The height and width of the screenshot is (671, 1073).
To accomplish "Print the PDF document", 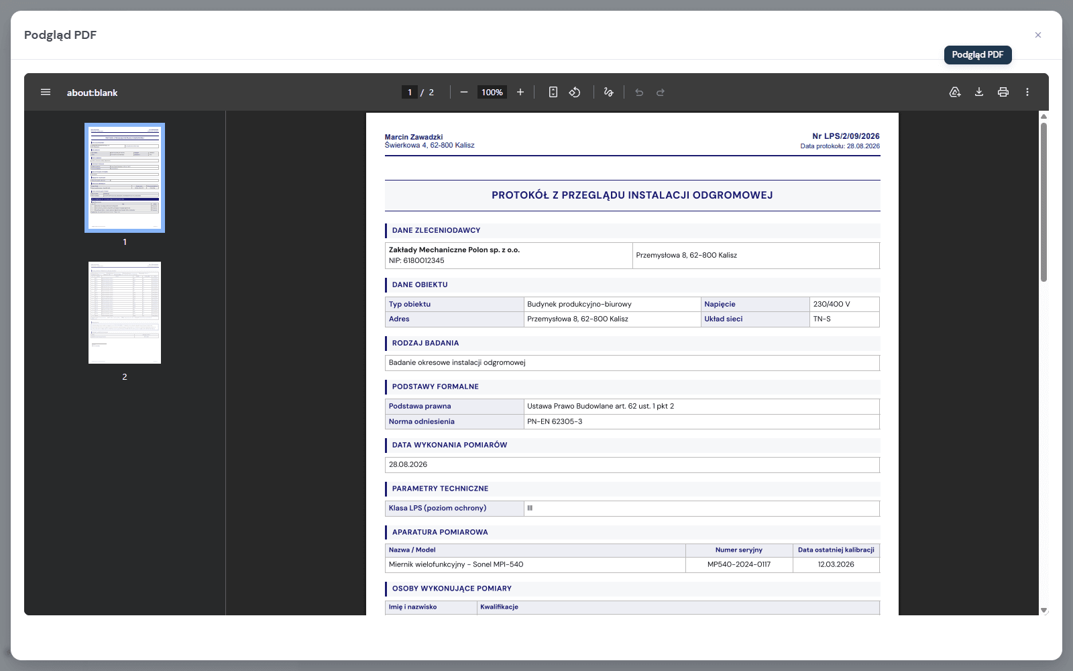I will pos(1003,92).
